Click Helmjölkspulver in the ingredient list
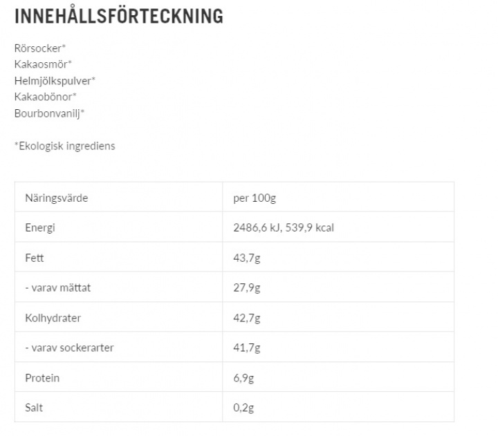498x436 pixels. click(x=55, y=81)
